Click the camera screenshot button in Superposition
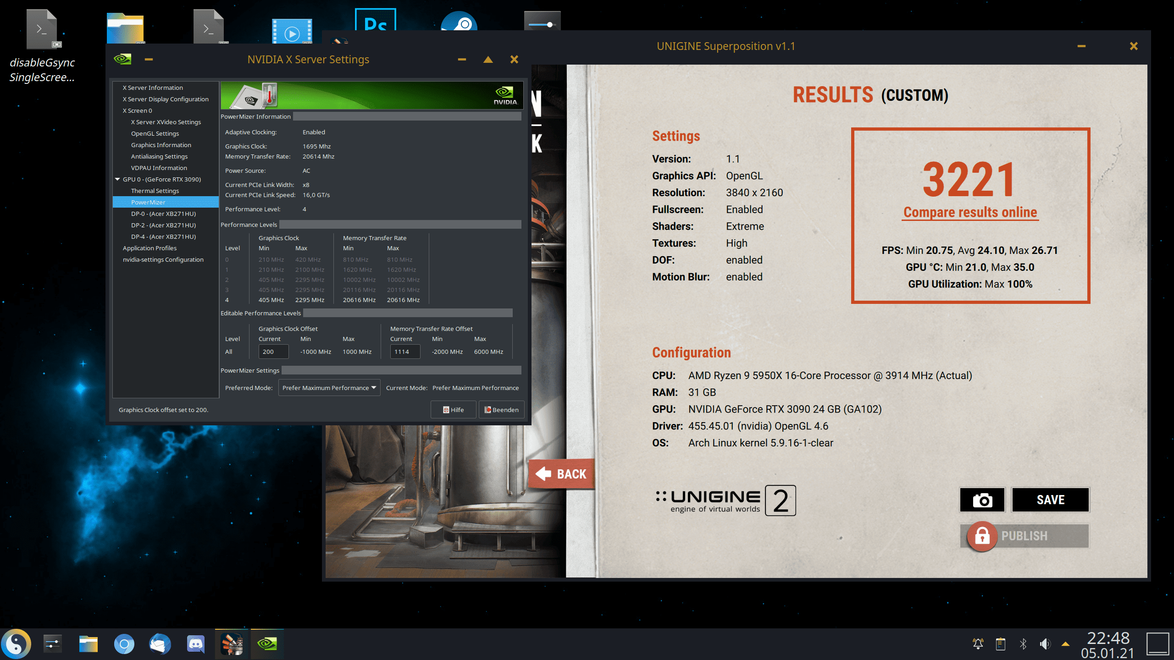 tap(982, 500)
